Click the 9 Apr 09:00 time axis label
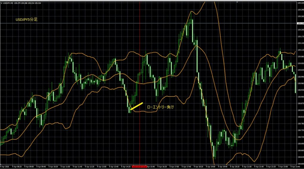 click(x=29, y=167)
